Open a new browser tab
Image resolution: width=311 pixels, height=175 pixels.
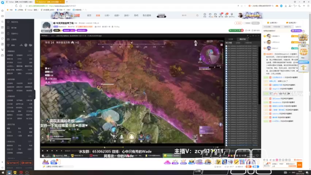click(67, 2)
